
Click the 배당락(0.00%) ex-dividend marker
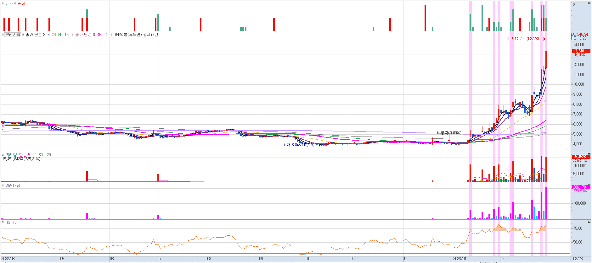449,133
